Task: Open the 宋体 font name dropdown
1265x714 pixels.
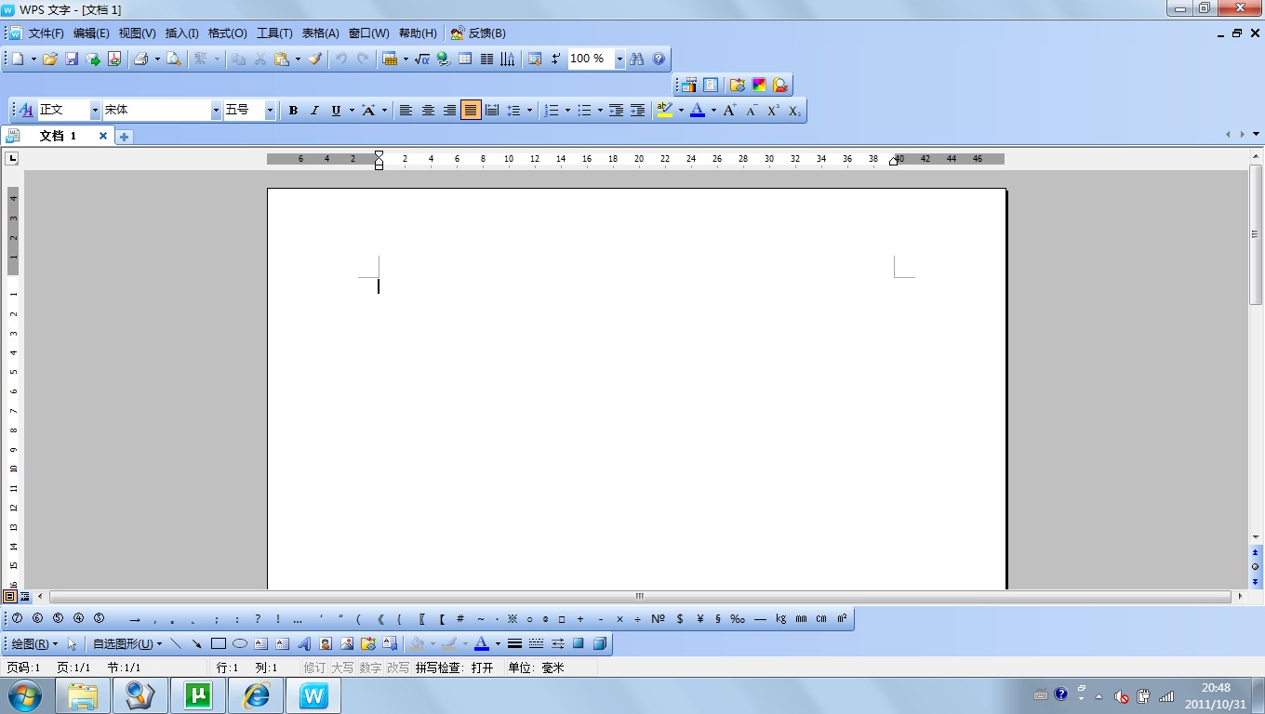Action: (215, 110)
